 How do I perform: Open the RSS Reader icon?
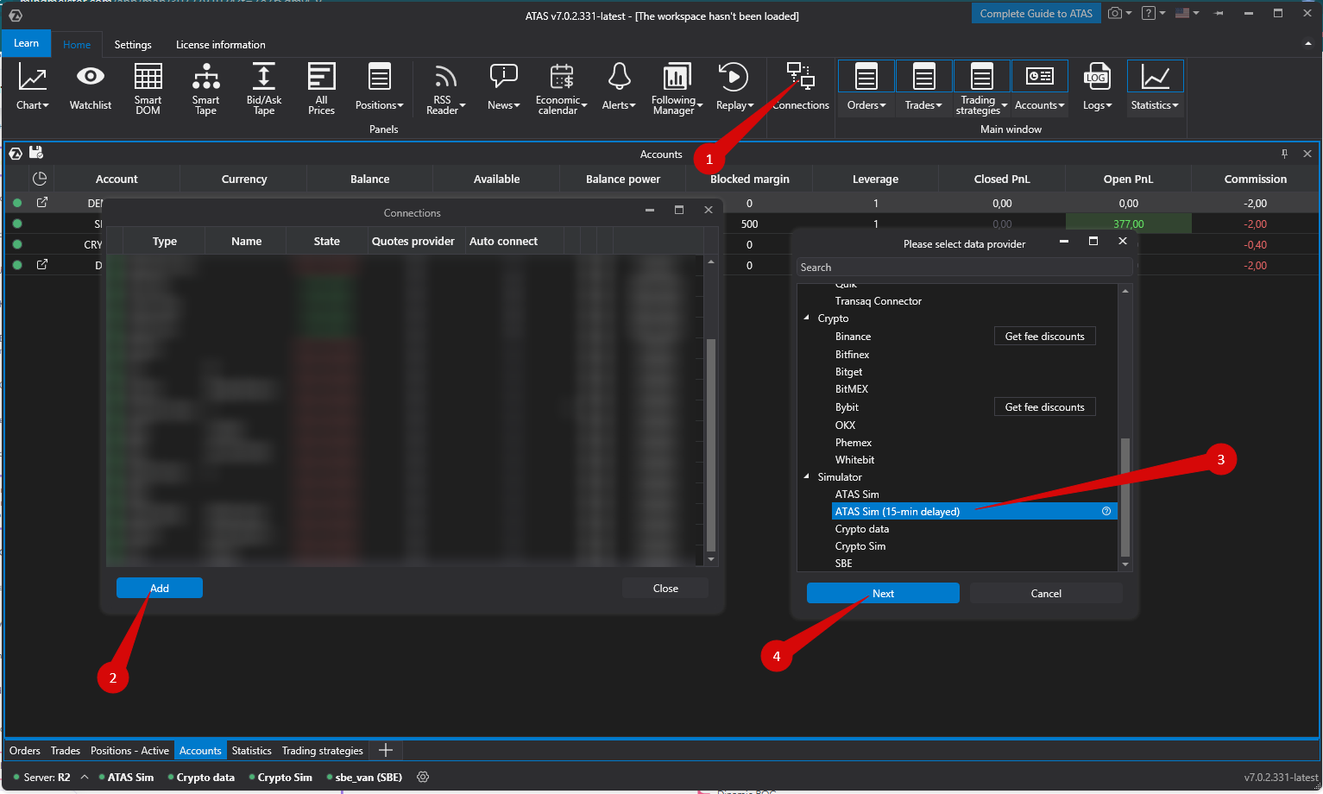pos(445,77)
